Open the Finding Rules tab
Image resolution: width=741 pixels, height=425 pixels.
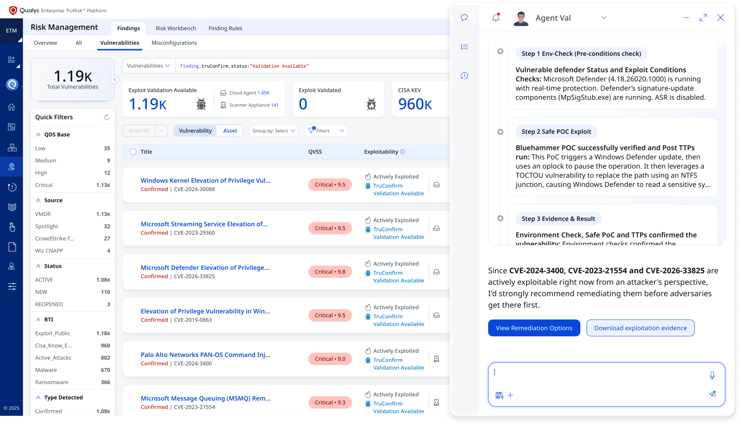[x=225, y=28]
